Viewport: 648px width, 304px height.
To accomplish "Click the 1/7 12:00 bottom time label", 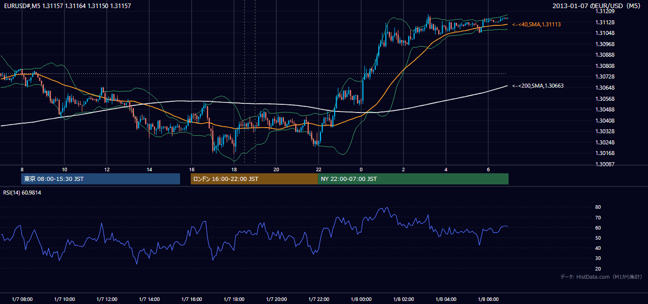I will point(107,299).
